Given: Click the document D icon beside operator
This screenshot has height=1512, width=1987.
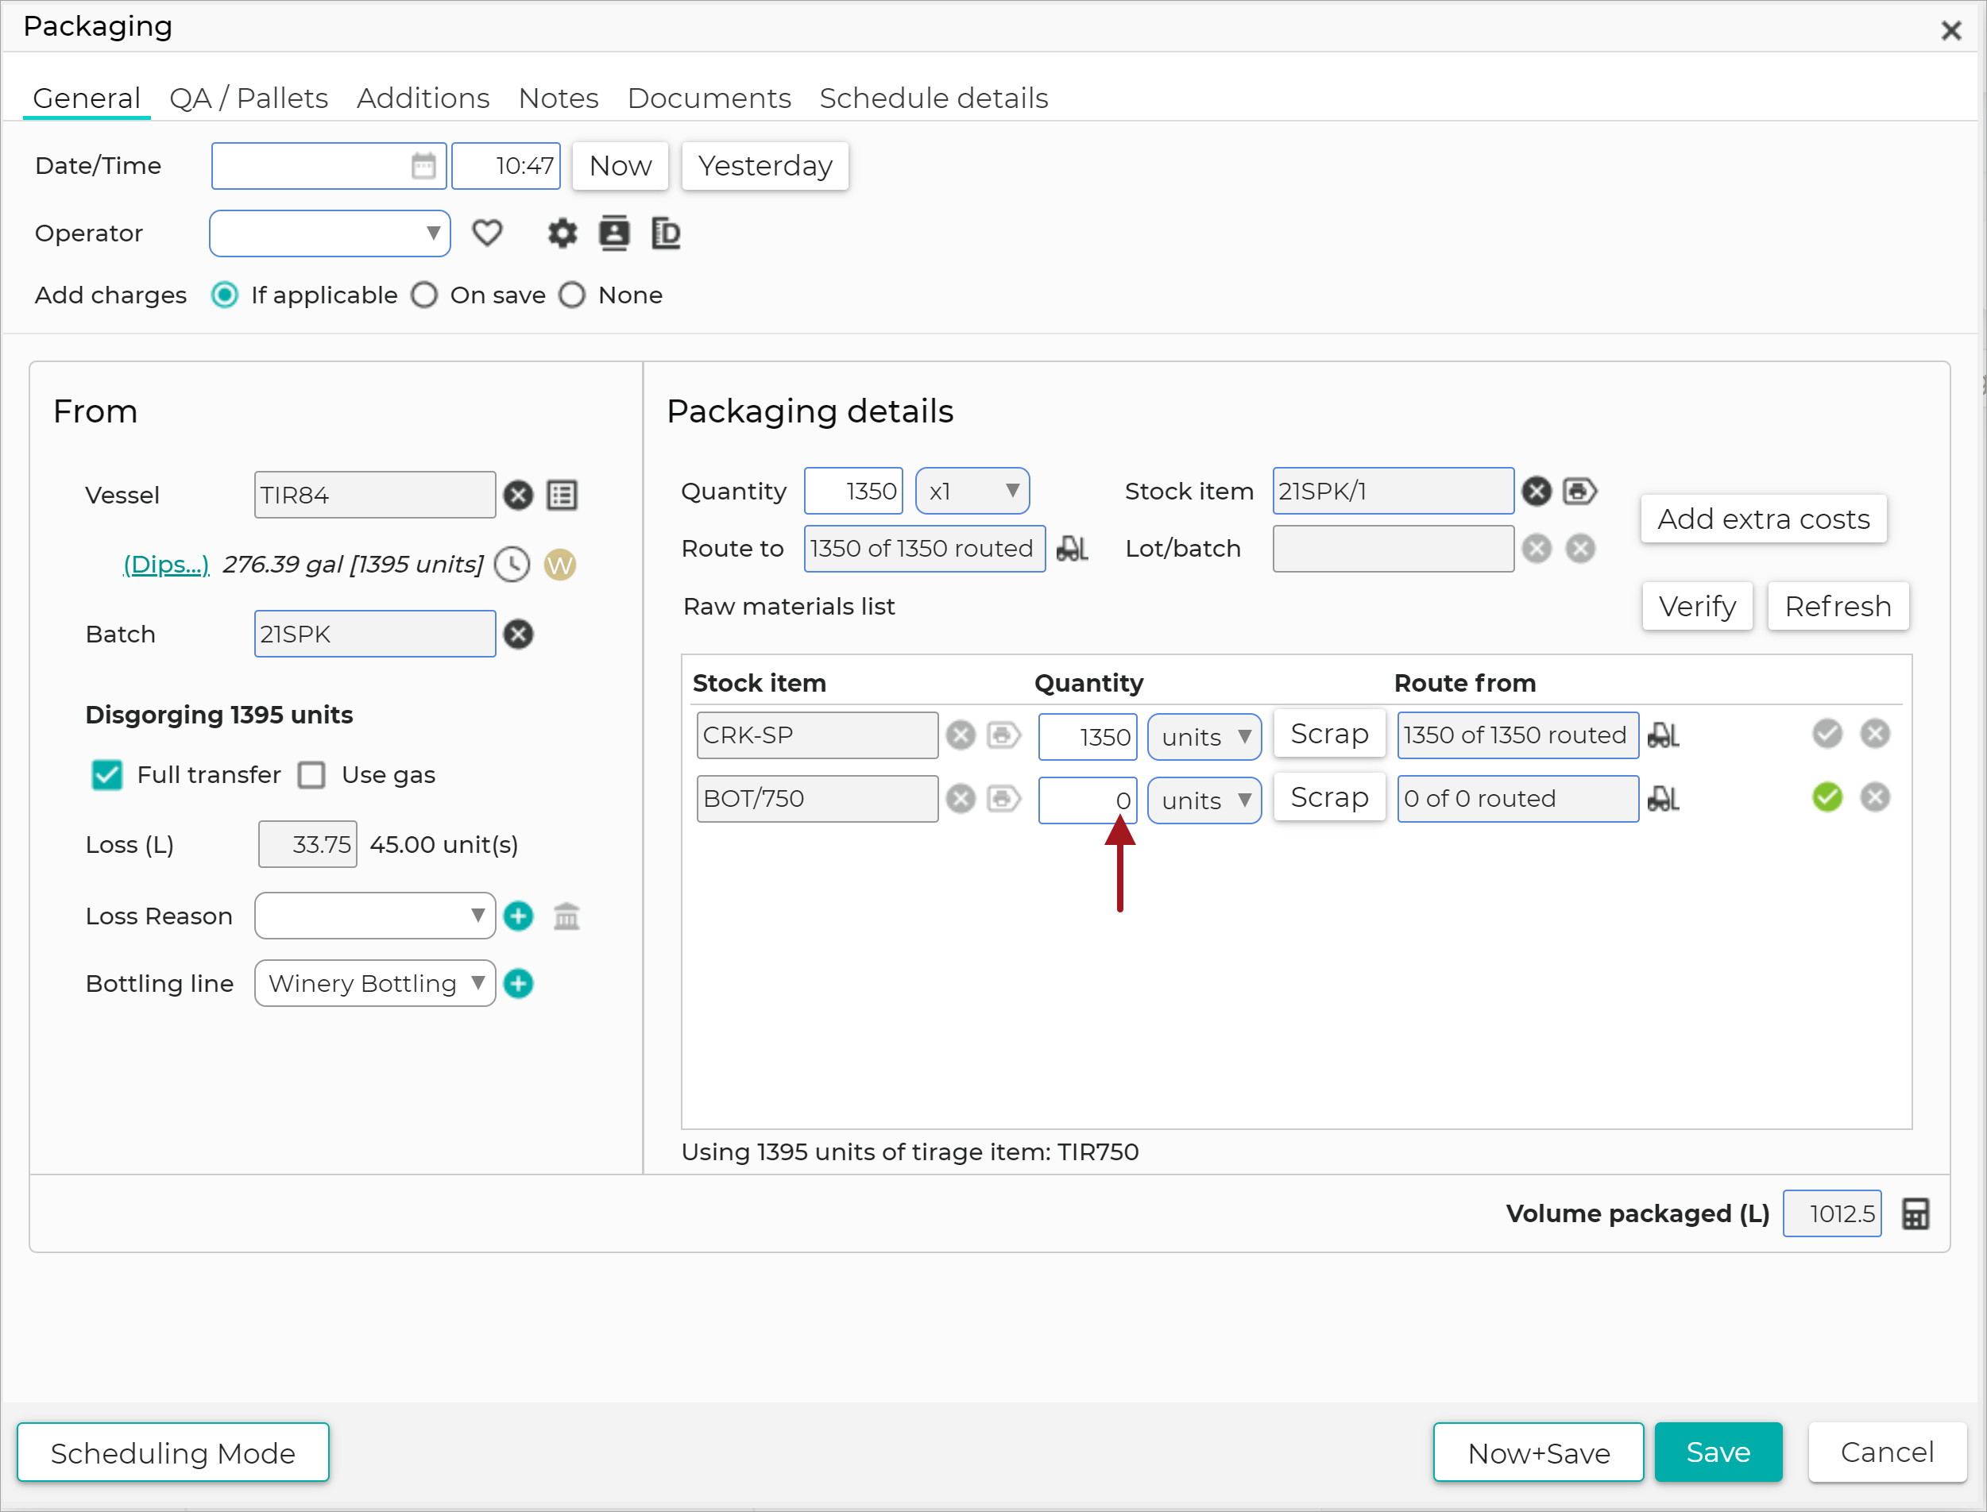Looking at the screenshot, I should tap(665, 233).
